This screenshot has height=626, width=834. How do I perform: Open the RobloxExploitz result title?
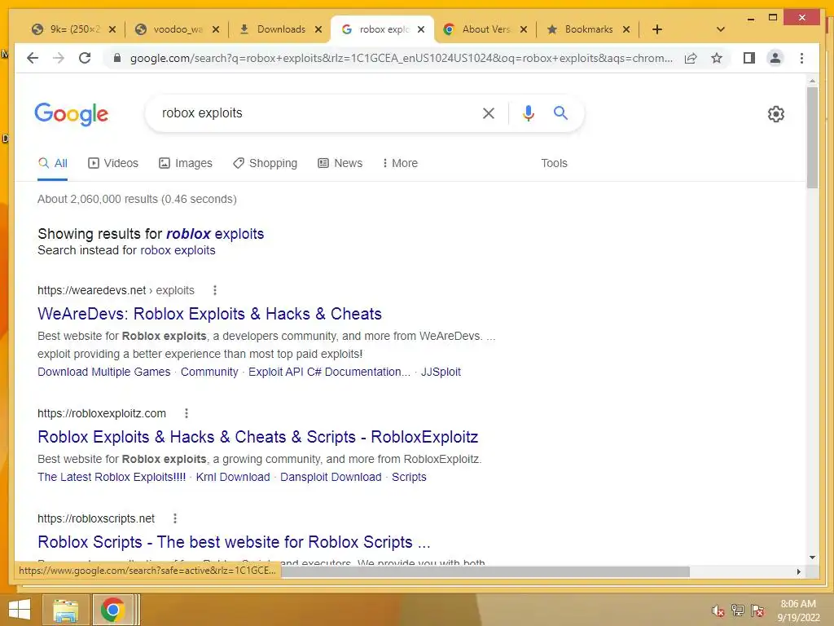pos(258,437)
